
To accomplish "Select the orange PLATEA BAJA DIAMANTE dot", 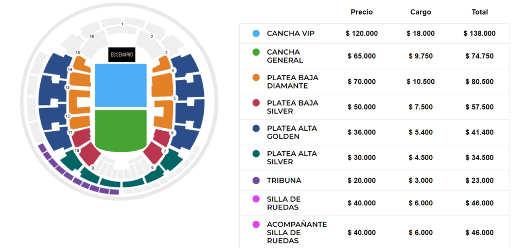I will [256, 78].
